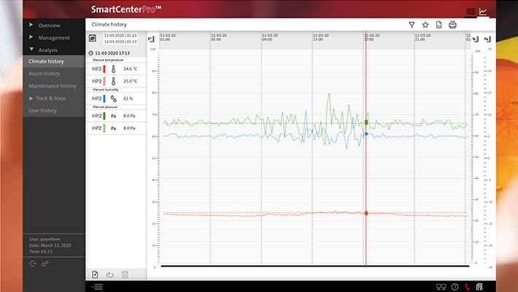
Task: Expand the Management menu
Action: tap(54, 37)
